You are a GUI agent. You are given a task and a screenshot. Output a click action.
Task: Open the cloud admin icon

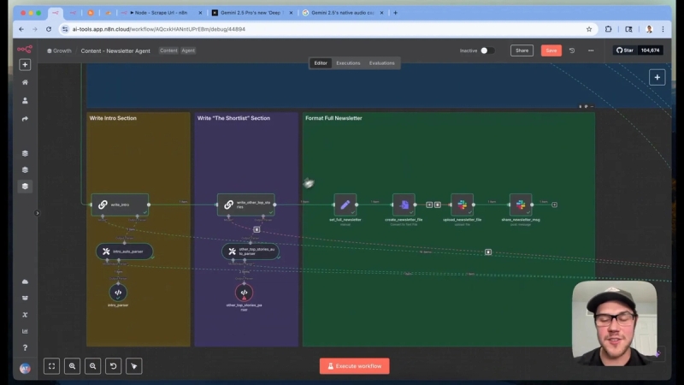25,282
